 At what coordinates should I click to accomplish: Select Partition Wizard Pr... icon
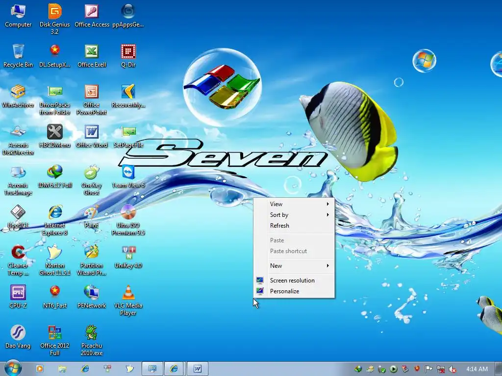[x=92, y=260]
